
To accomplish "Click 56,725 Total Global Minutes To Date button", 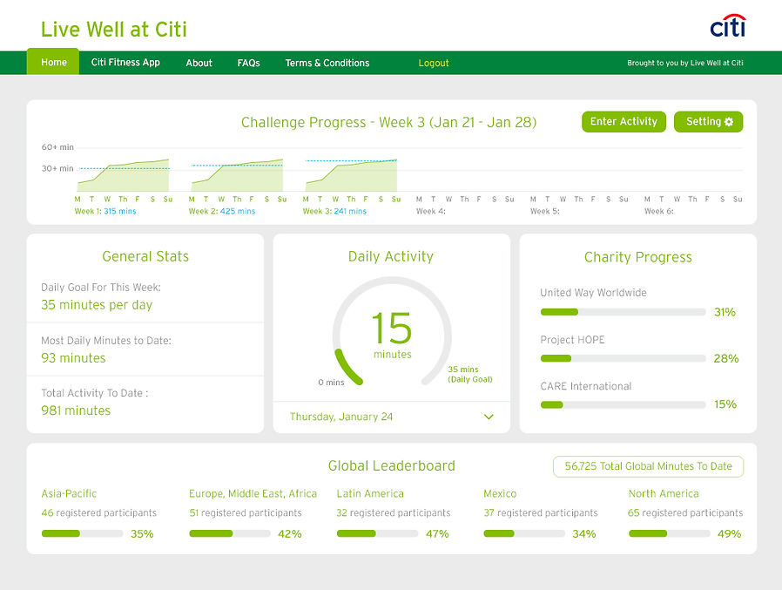I will click(649, 466).
